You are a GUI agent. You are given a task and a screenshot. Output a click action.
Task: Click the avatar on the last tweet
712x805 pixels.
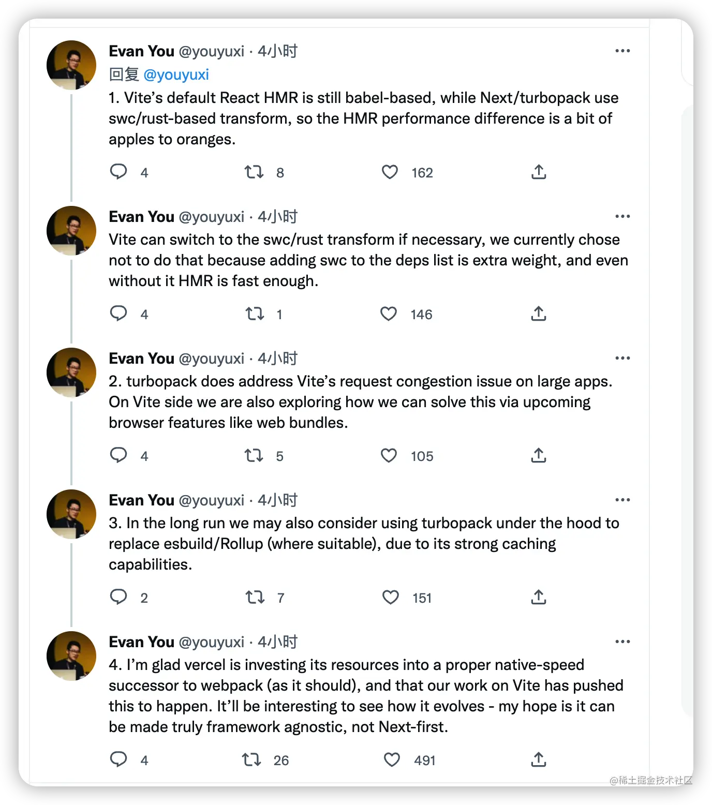[x=71, y=656]
